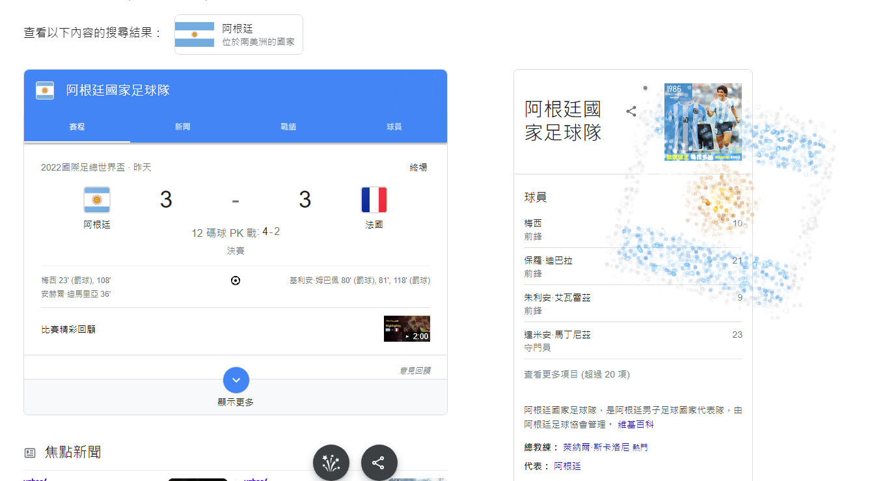872x481 pixels.
Task: Click the round floating share button
Action: point(379,463)
